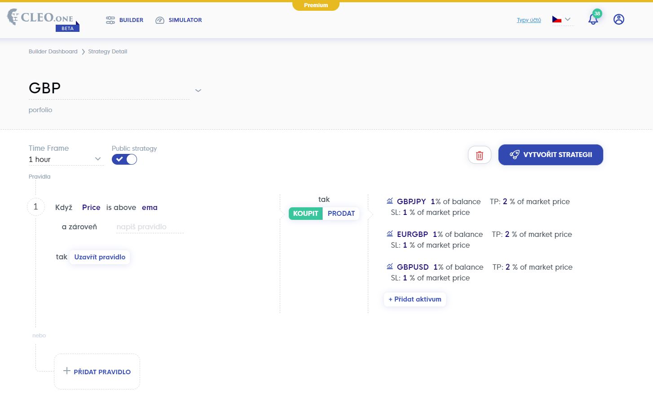Screen dimensions: 653x398
Task: Select the GBPJPY asset name
Action: click(411, 201)
